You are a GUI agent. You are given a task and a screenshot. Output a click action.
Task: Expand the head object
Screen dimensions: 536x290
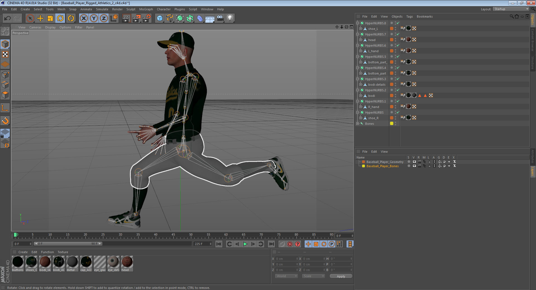[x=361, y=40]
